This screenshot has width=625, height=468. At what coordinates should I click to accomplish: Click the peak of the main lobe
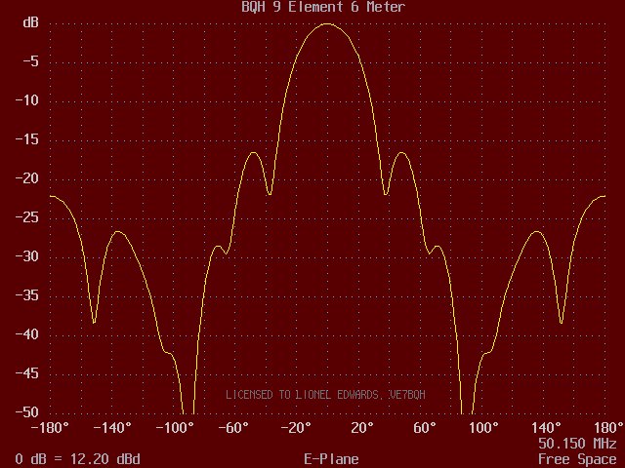click(327, 24)
